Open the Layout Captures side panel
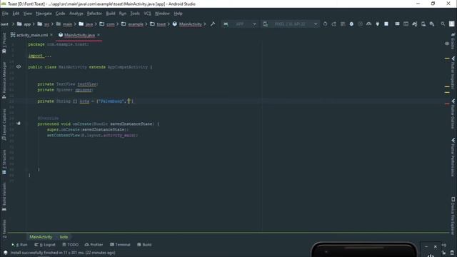This screenshot has height=257, width=457. (x=4, y=125)
